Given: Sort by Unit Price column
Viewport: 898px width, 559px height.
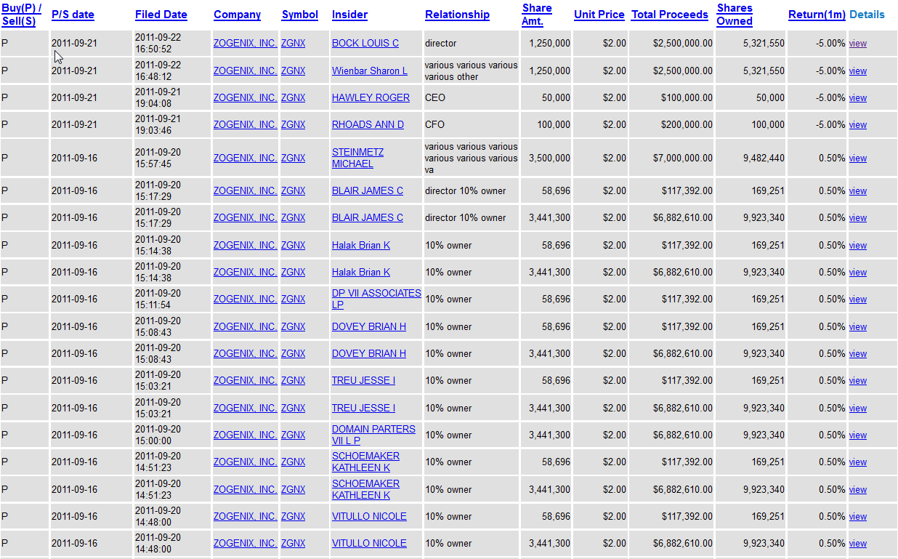Looking at the screenshot, I should (599, 14).
